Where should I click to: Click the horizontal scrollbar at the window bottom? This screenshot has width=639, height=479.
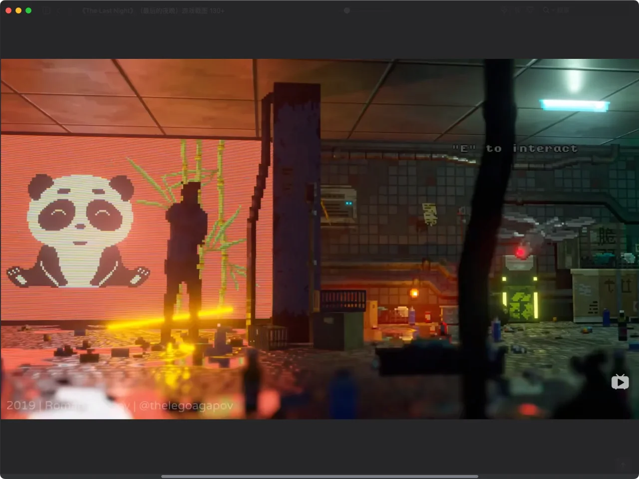click(x=319, y=476)
